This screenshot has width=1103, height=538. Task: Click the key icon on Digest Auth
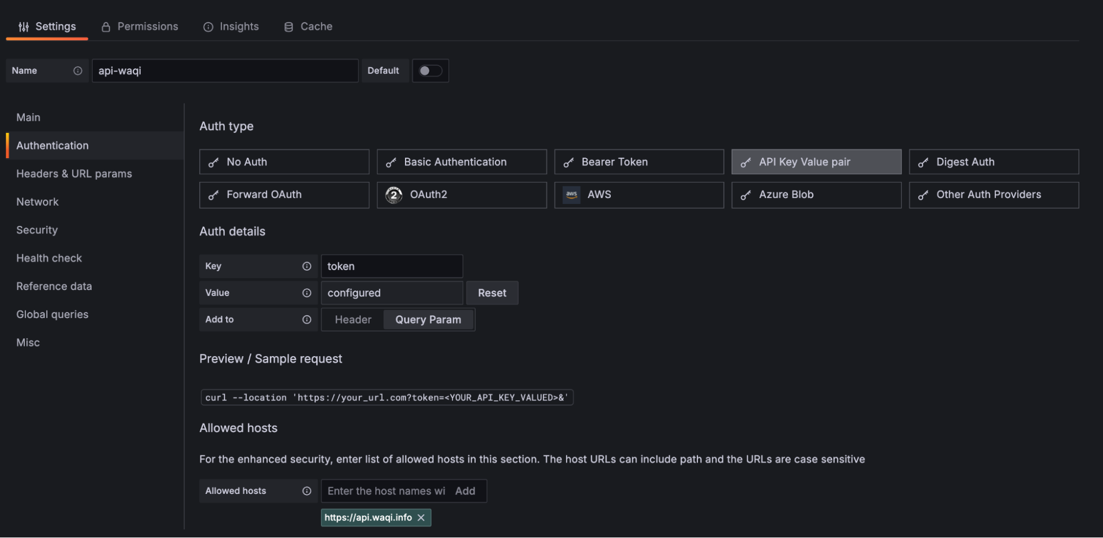pyautogui.click(x=923, y=162)
